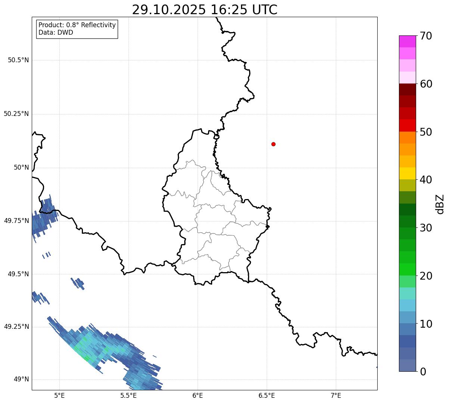The width and height of the screenshot is (449, 403).
Task: Click the colorbar 70 tick label
Action: 426,36
